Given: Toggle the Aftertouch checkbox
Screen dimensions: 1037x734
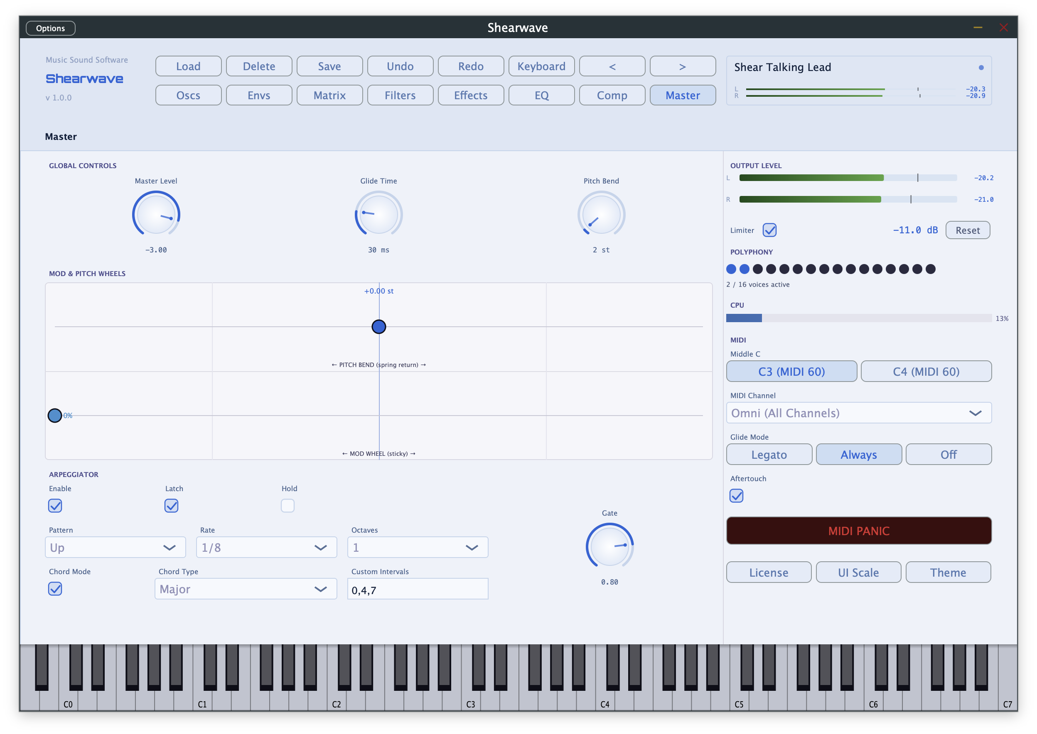Looking at the screenshot, I should point(736,496).
